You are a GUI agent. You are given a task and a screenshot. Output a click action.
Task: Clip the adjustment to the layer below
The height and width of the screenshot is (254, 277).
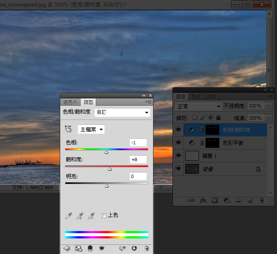tap(90, 248)
